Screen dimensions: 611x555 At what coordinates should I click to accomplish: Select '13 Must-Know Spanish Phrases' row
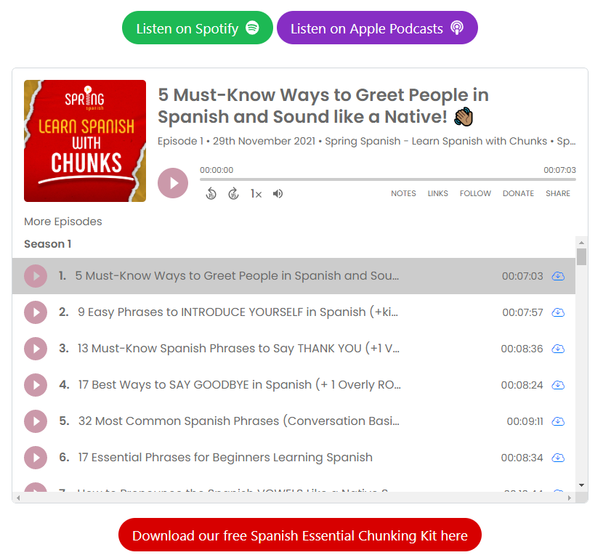point(294,349)
